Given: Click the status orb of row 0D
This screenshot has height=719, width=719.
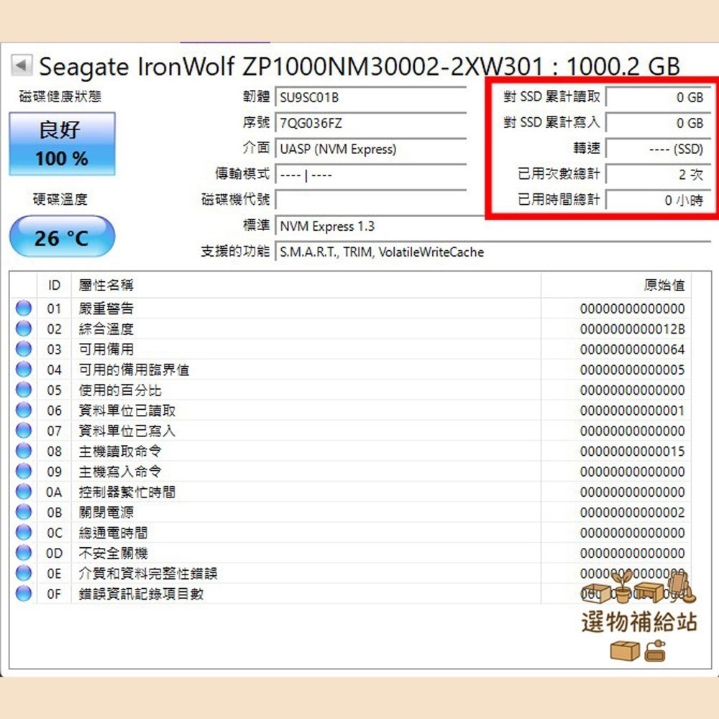Looking at the screenshot, I should [24, 552].
